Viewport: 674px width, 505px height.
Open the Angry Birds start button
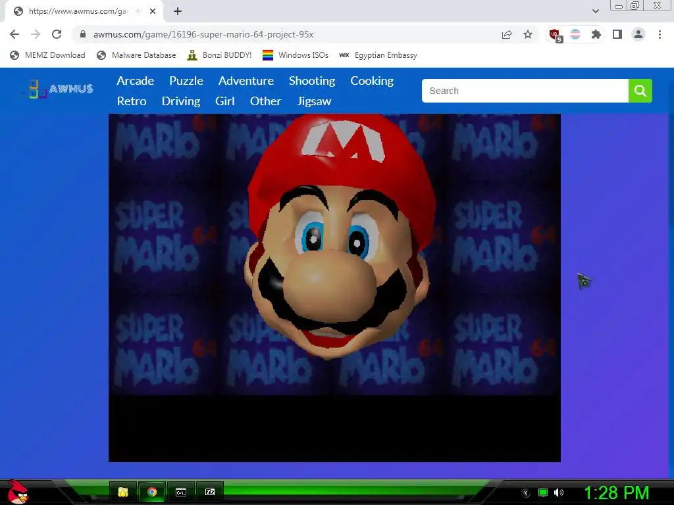click(x=18, y=492)
